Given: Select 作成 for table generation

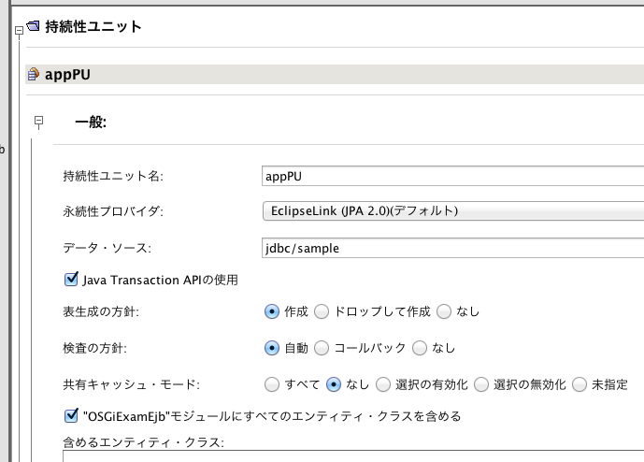Looking at the screenshot, I should pos(272,310).
